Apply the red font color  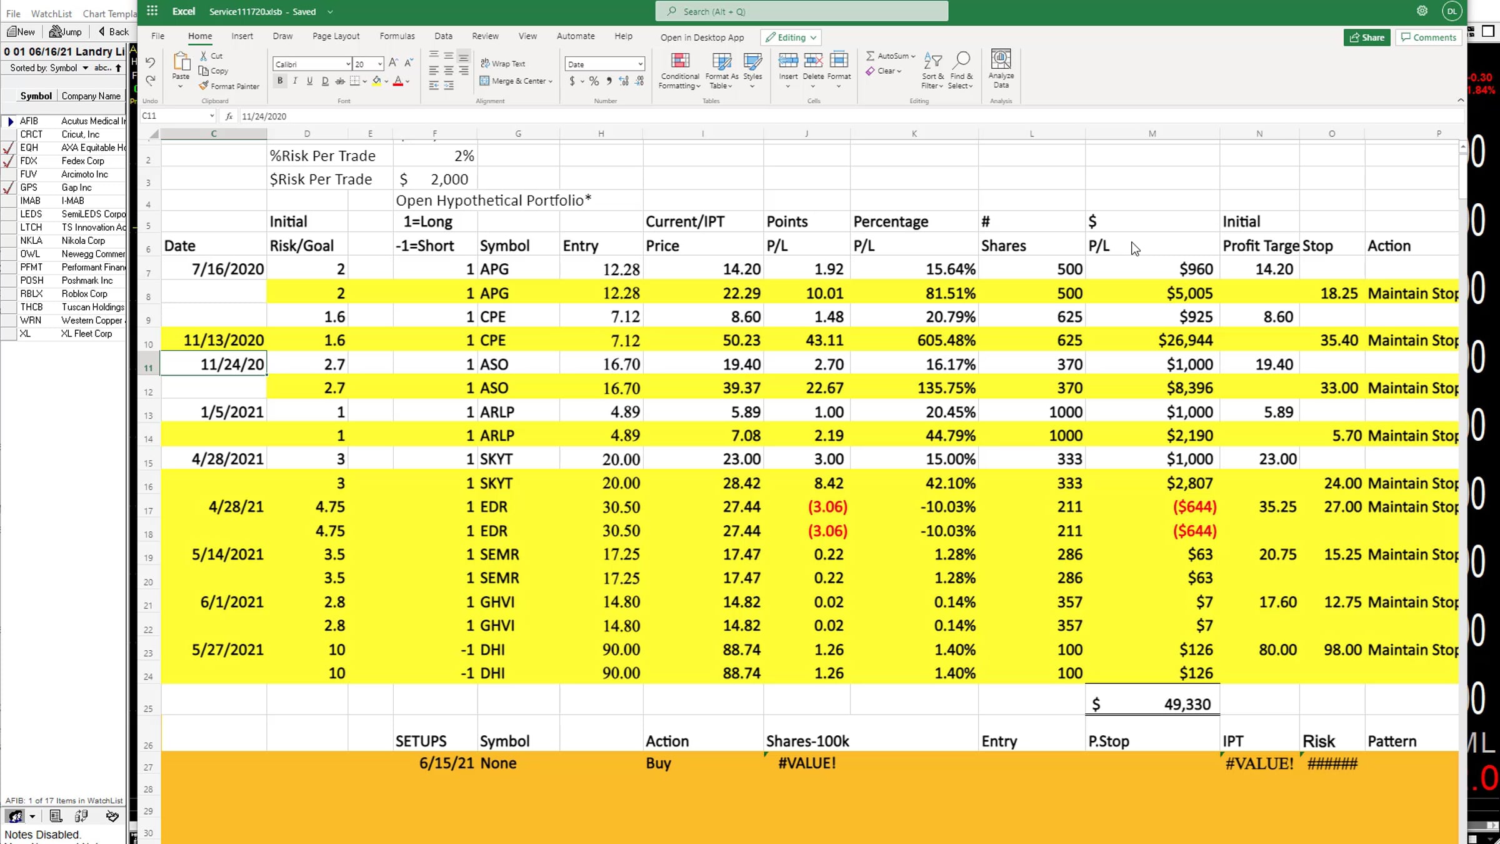tap(398, 81)
